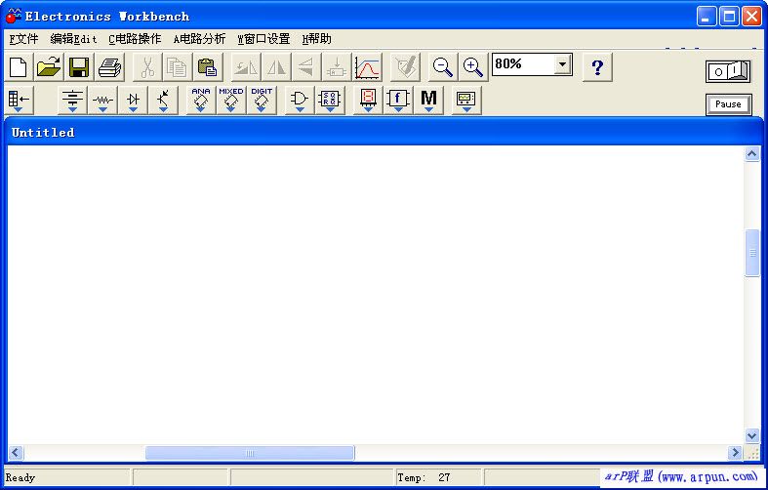The height and width of the screenshot is (490, 768).
Task: Click horizontal scrollbar right arrow
Action: 735,452
